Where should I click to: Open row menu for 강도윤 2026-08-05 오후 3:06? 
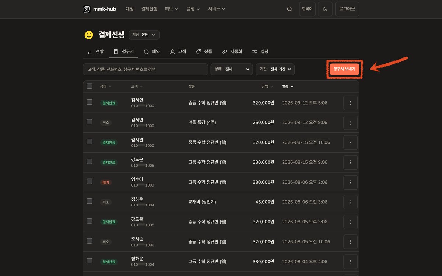pyautogui.click(x=350, y=222)
